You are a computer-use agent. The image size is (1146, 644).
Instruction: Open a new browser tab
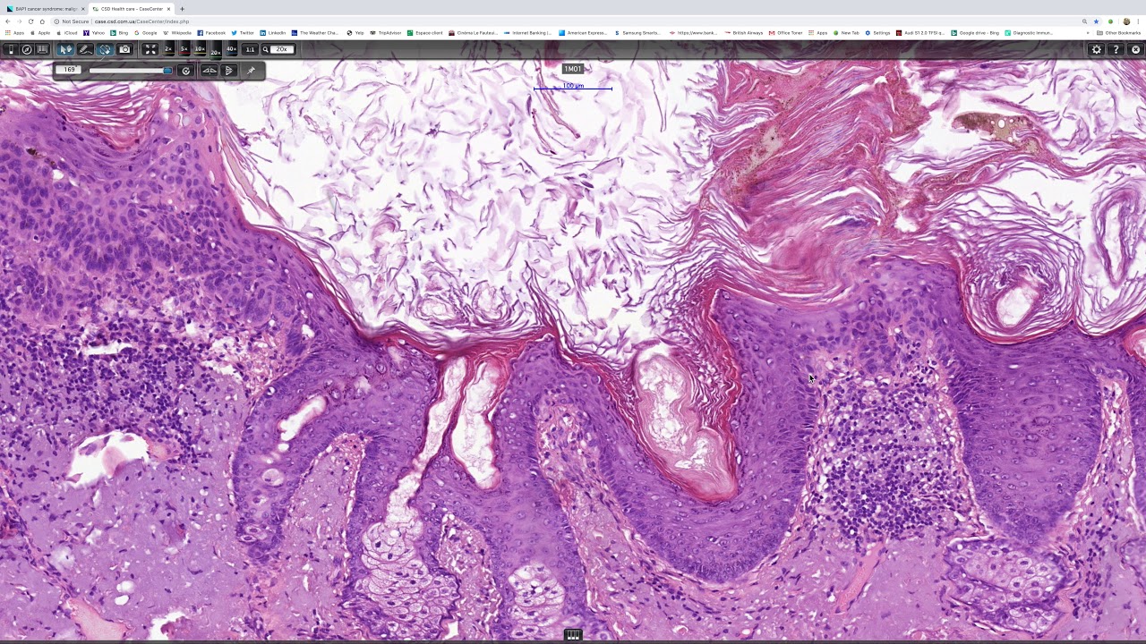click(x=182, y=9)
